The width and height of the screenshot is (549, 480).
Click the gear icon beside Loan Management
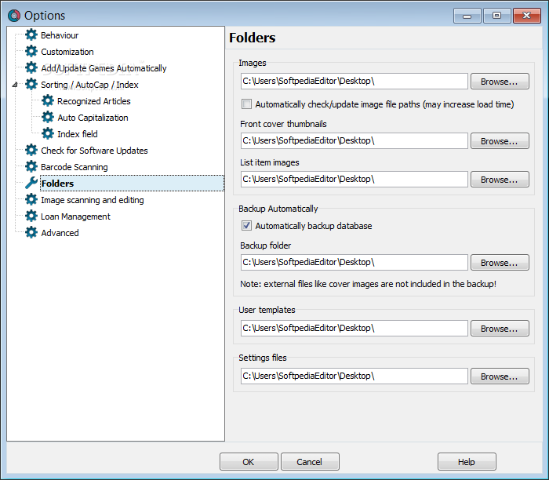click(x=31, y=216)
